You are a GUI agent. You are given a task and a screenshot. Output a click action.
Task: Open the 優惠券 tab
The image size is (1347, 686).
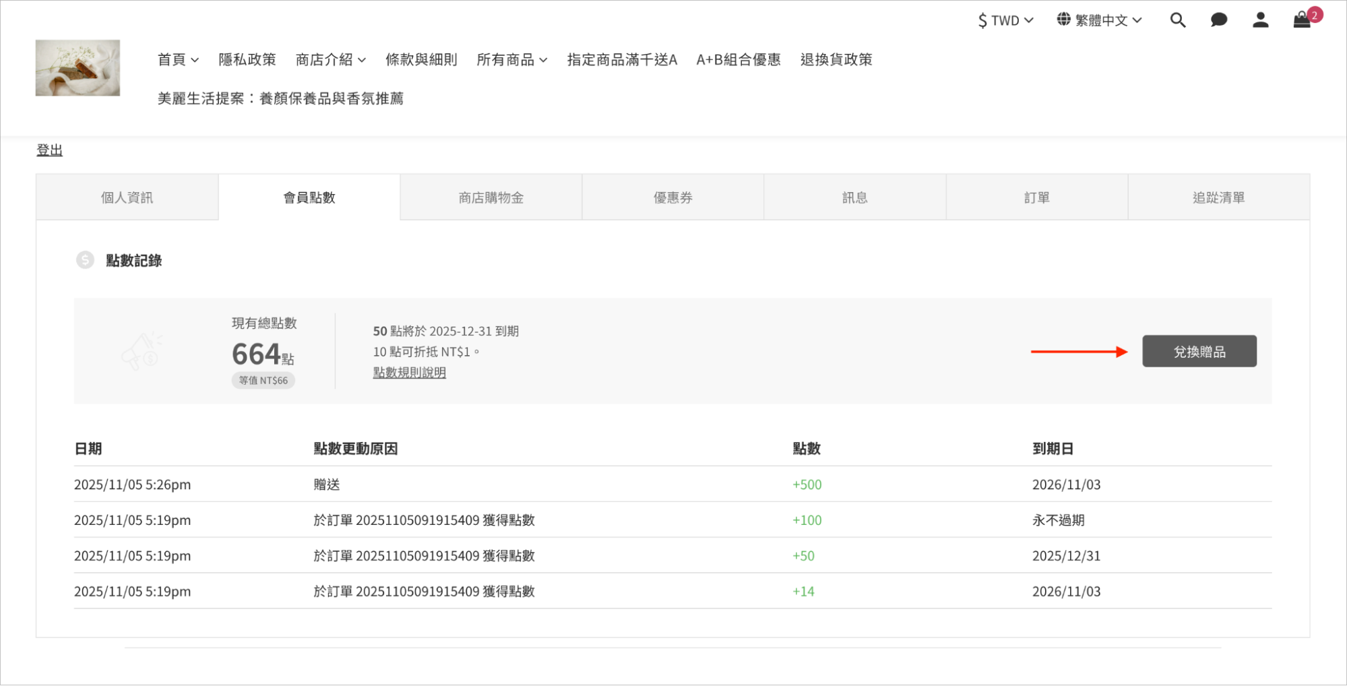coord(672,197)
